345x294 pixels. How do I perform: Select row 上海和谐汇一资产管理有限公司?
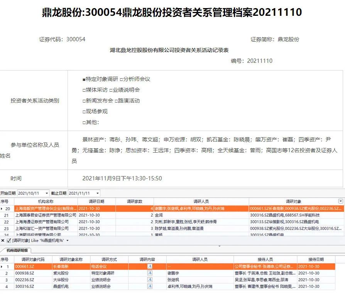pos(172,228)
